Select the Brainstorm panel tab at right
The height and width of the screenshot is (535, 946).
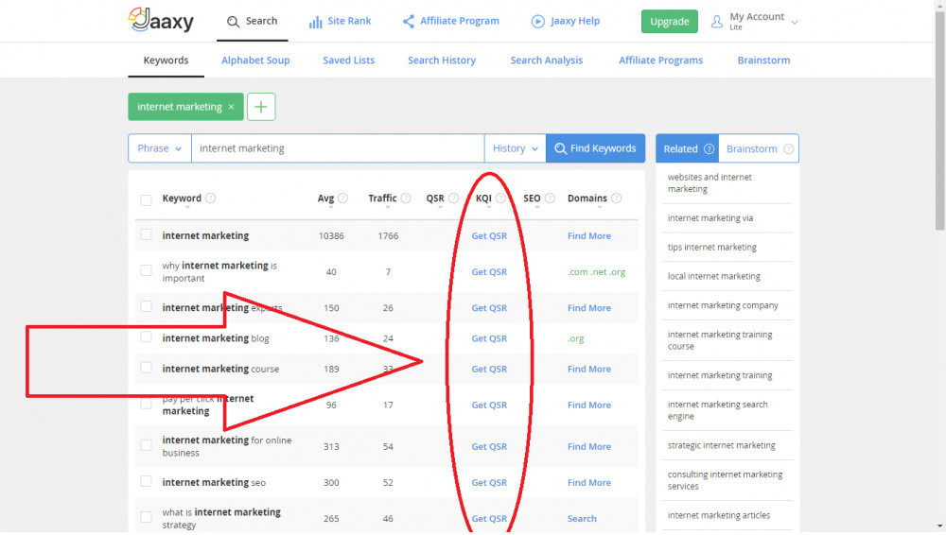759,148
